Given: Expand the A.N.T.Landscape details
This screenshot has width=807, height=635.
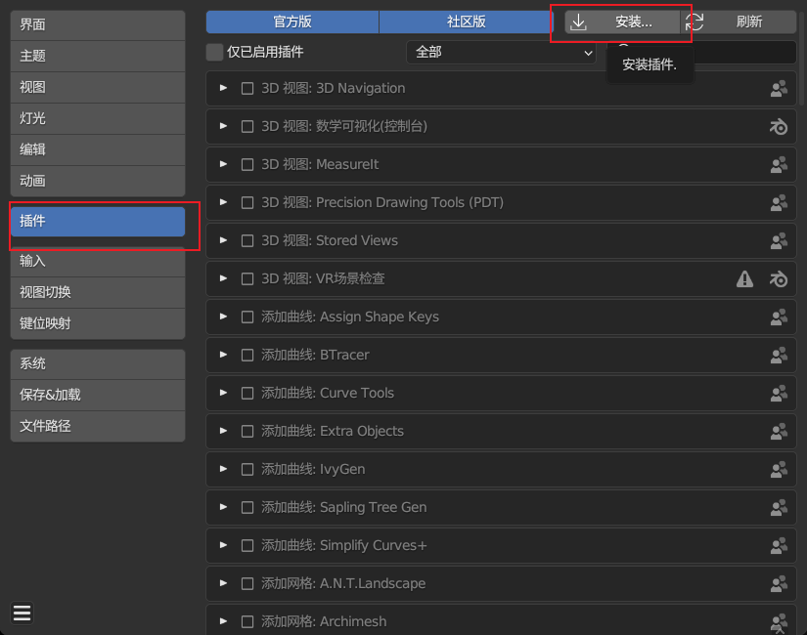Looking at the screenshot, I should click(223, 582).
